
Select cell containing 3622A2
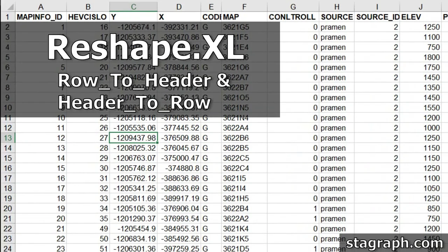click(x=244, y=219)
